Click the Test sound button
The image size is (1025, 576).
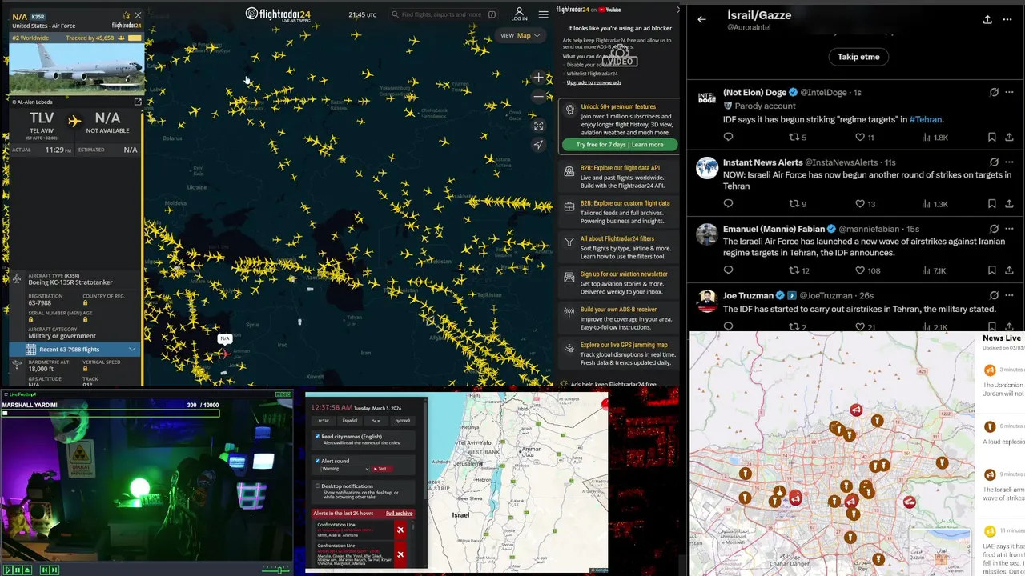click(x=383, y=469)
